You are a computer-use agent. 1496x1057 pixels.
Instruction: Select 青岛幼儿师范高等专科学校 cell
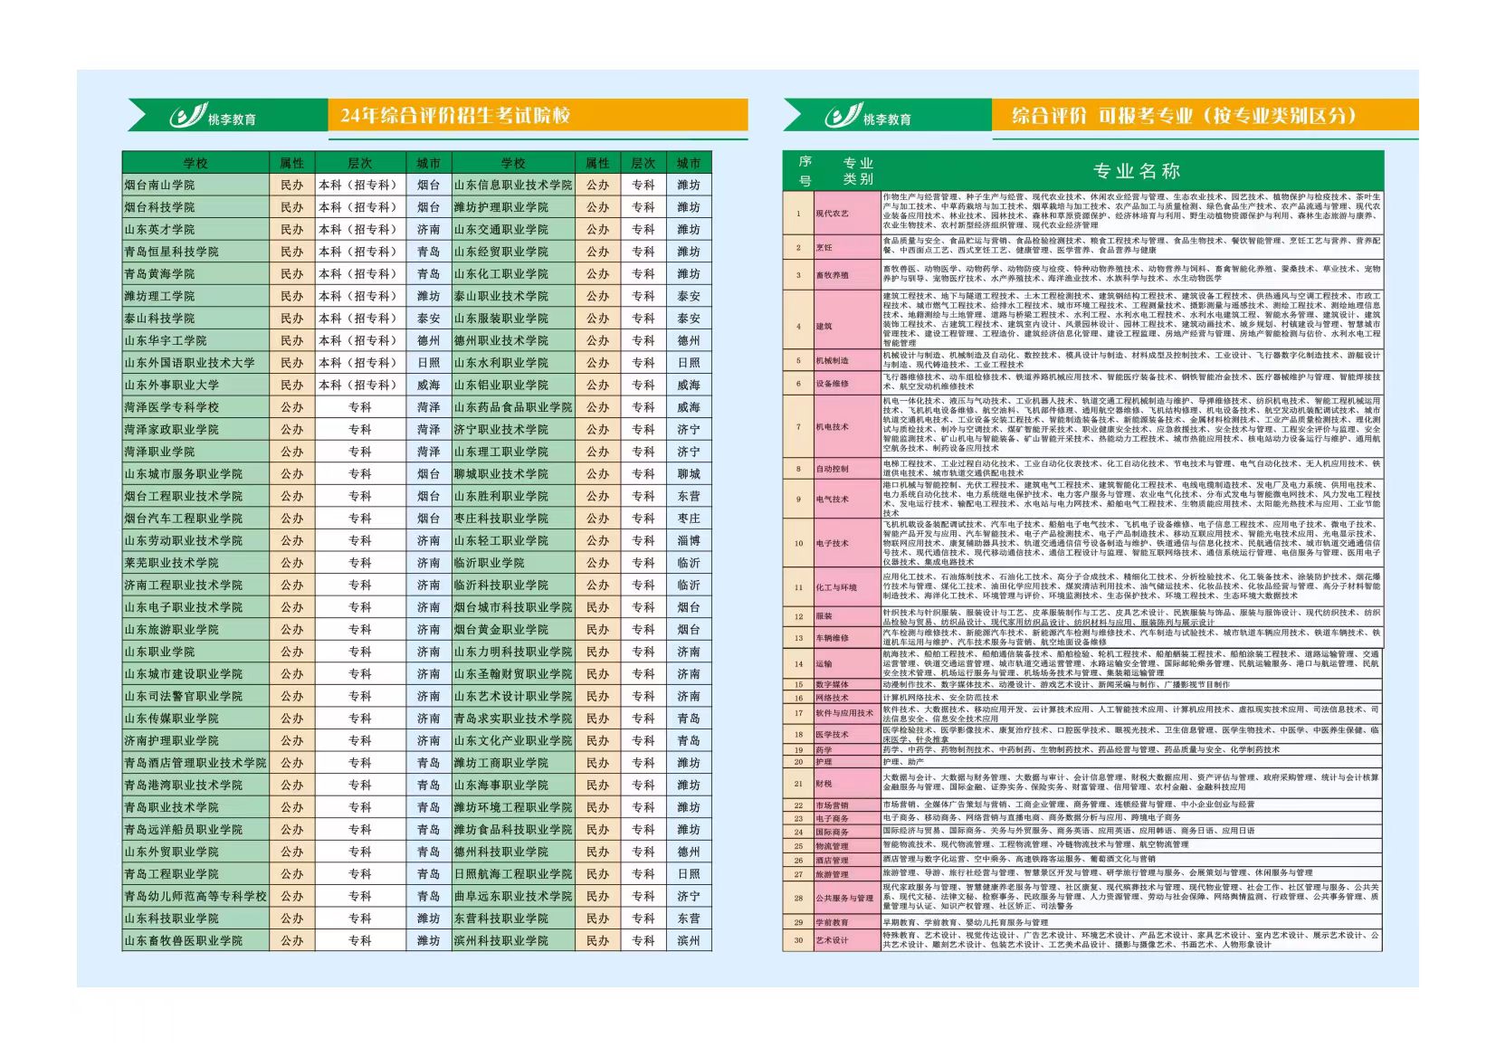(x=195, y=896)
